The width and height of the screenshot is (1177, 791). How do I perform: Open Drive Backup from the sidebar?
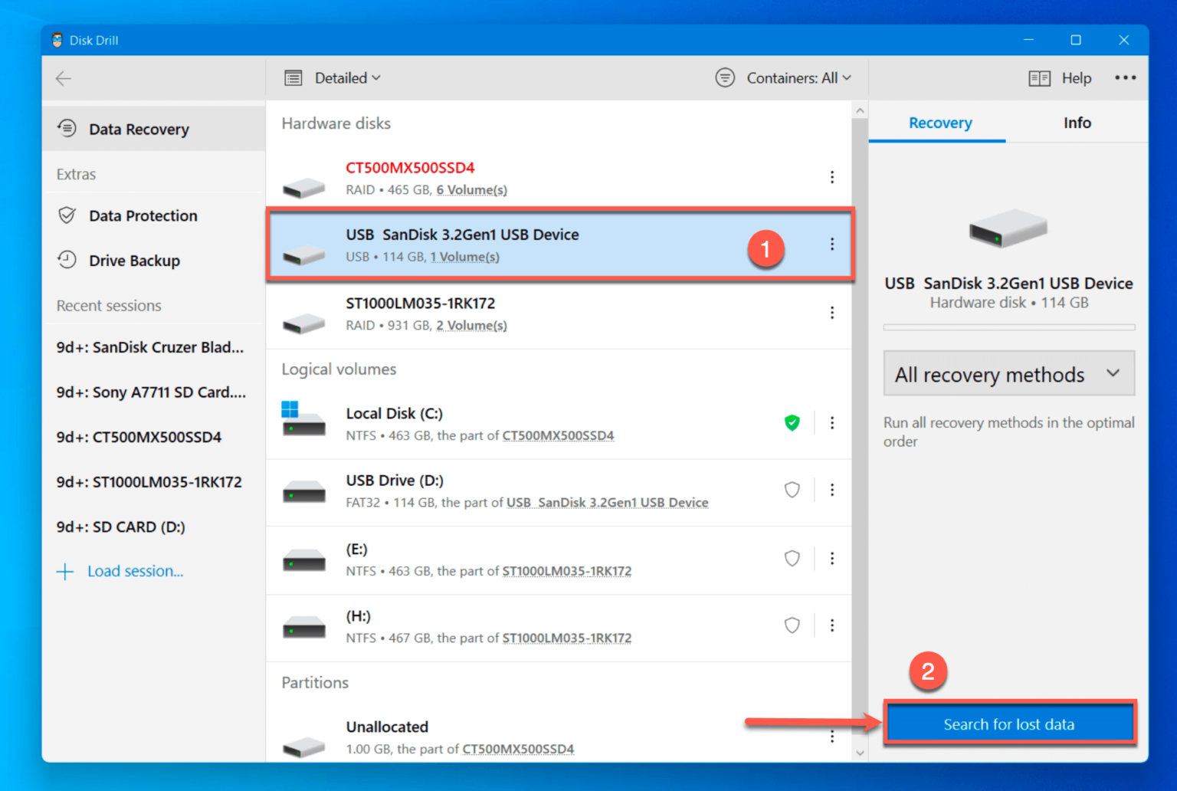[x=134, y=261]
